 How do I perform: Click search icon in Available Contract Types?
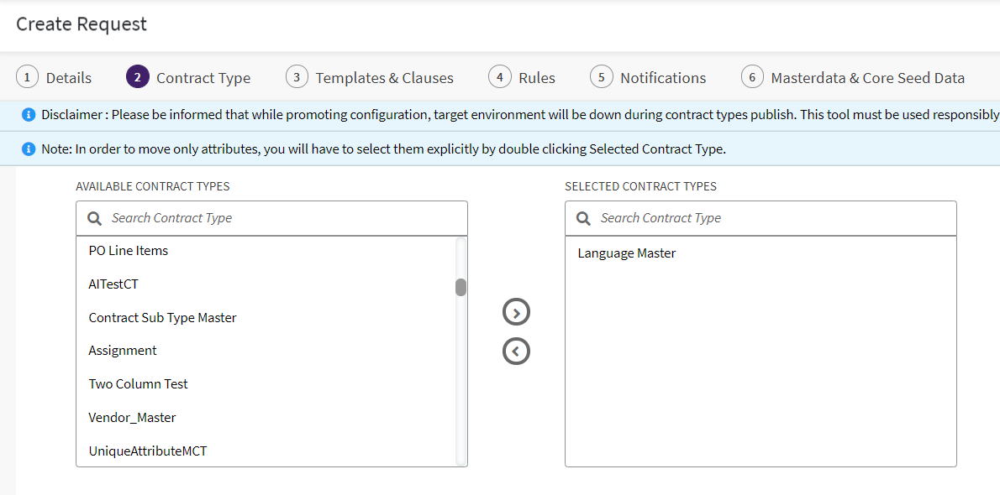[95, 218]
